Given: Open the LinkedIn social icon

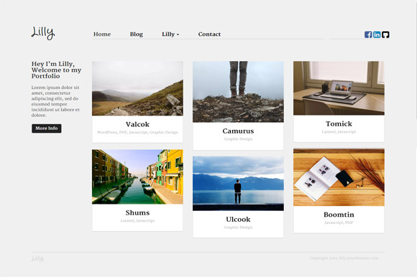Looking at the screenshot, I should coord(377,34).
